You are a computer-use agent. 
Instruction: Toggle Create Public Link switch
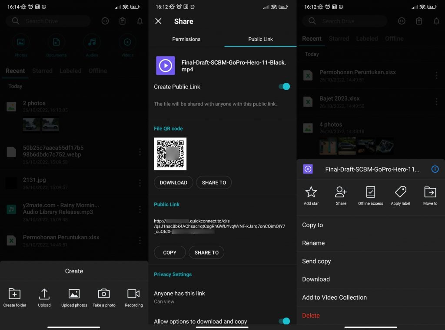click(x=284, y=86)
